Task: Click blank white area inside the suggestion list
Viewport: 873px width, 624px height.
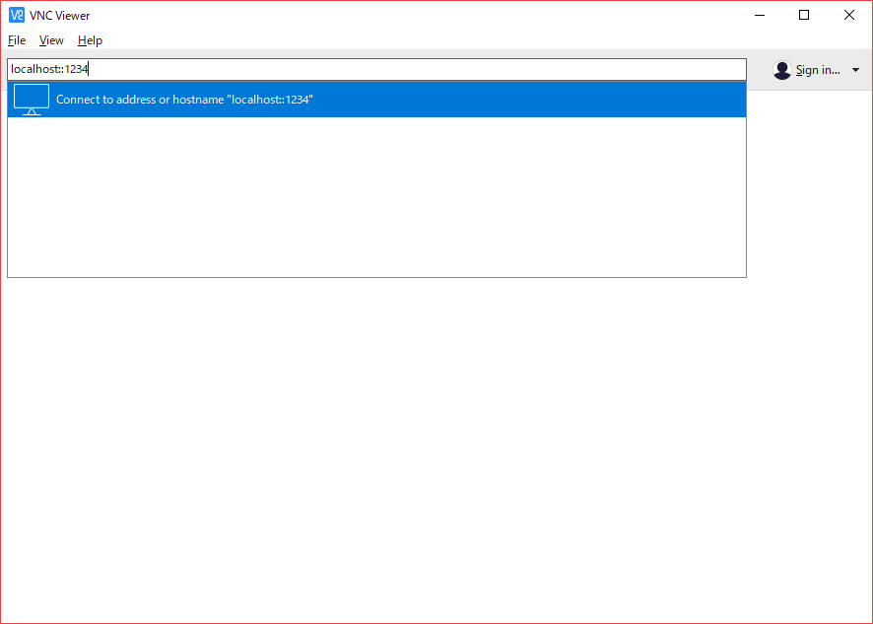Action: (x=374, y=197)
